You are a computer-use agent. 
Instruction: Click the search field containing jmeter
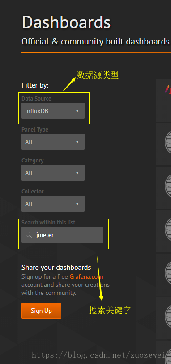point(63,235)
